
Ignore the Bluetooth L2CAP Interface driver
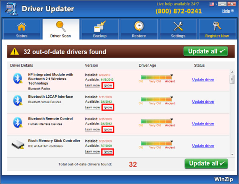pos(108,107)
